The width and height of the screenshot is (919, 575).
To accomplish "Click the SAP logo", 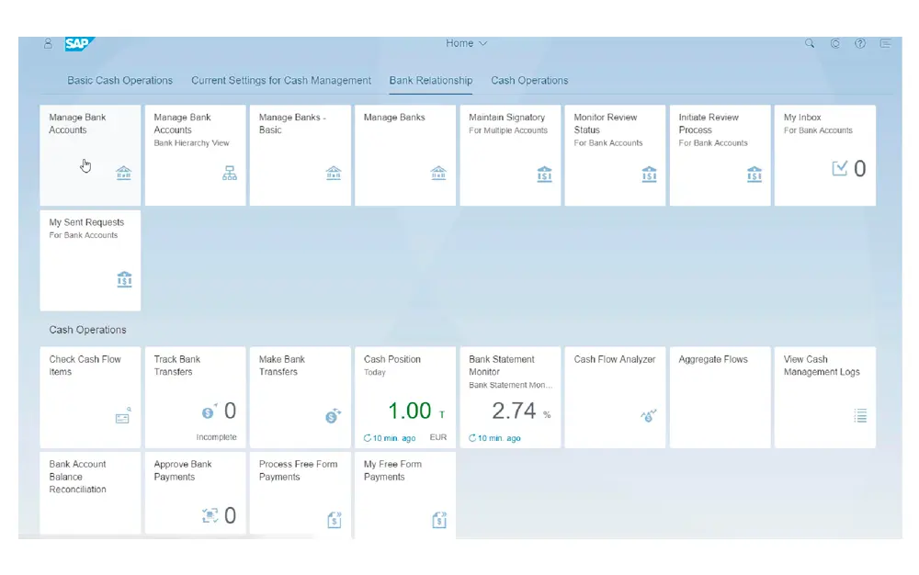I will click(x=78, y=43).
